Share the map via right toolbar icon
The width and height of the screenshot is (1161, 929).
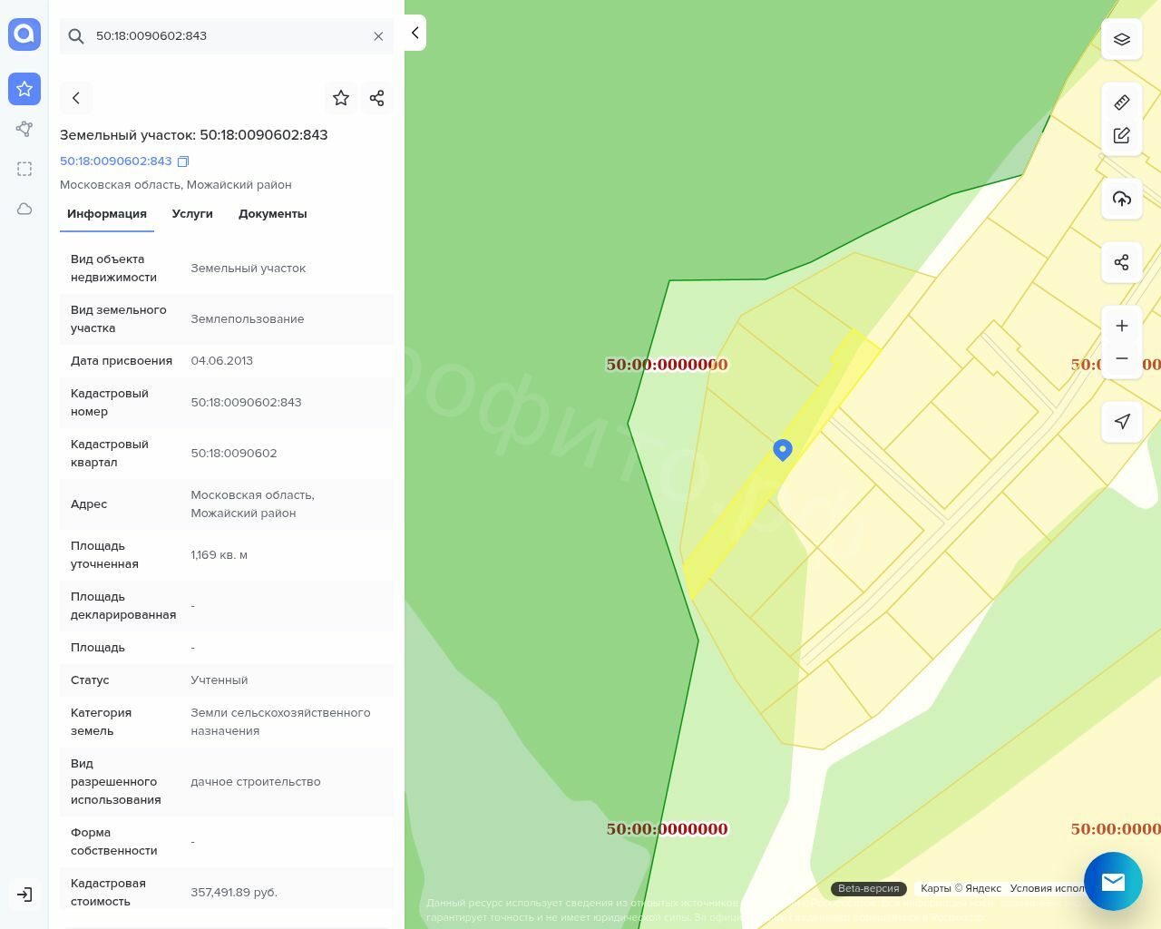pyautogui.click(x=1121, y=262)
